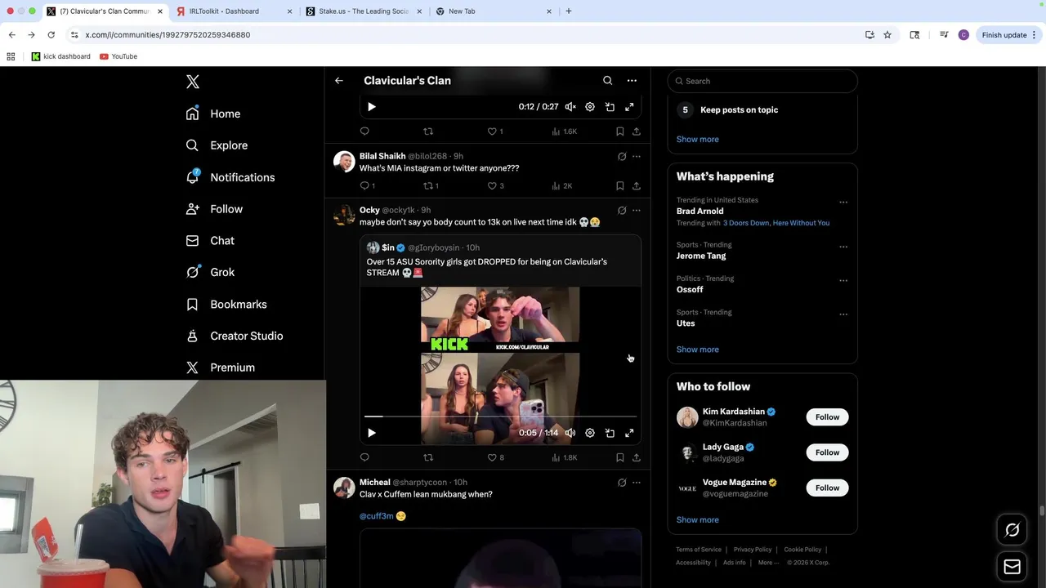
Task: Open the Brad Arnold trending topic
Action: 700,212
